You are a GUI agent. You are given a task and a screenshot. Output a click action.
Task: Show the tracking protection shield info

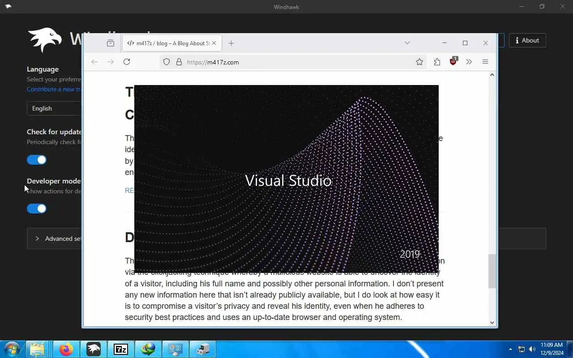[167, 62]
